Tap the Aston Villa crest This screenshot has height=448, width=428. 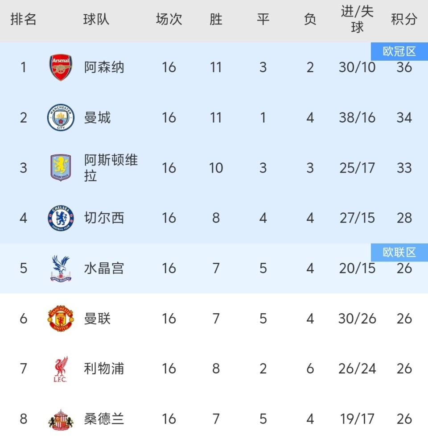[61, 168]
